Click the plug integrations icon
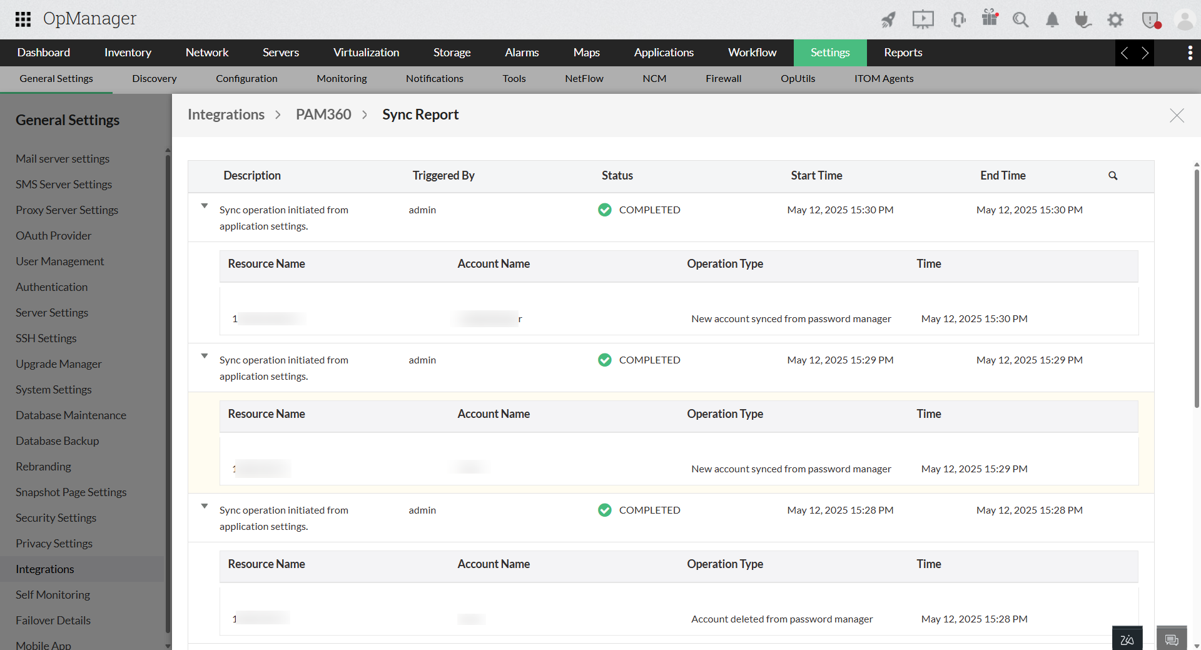Screen dimensions: 1201x650 pos(1083,20)
